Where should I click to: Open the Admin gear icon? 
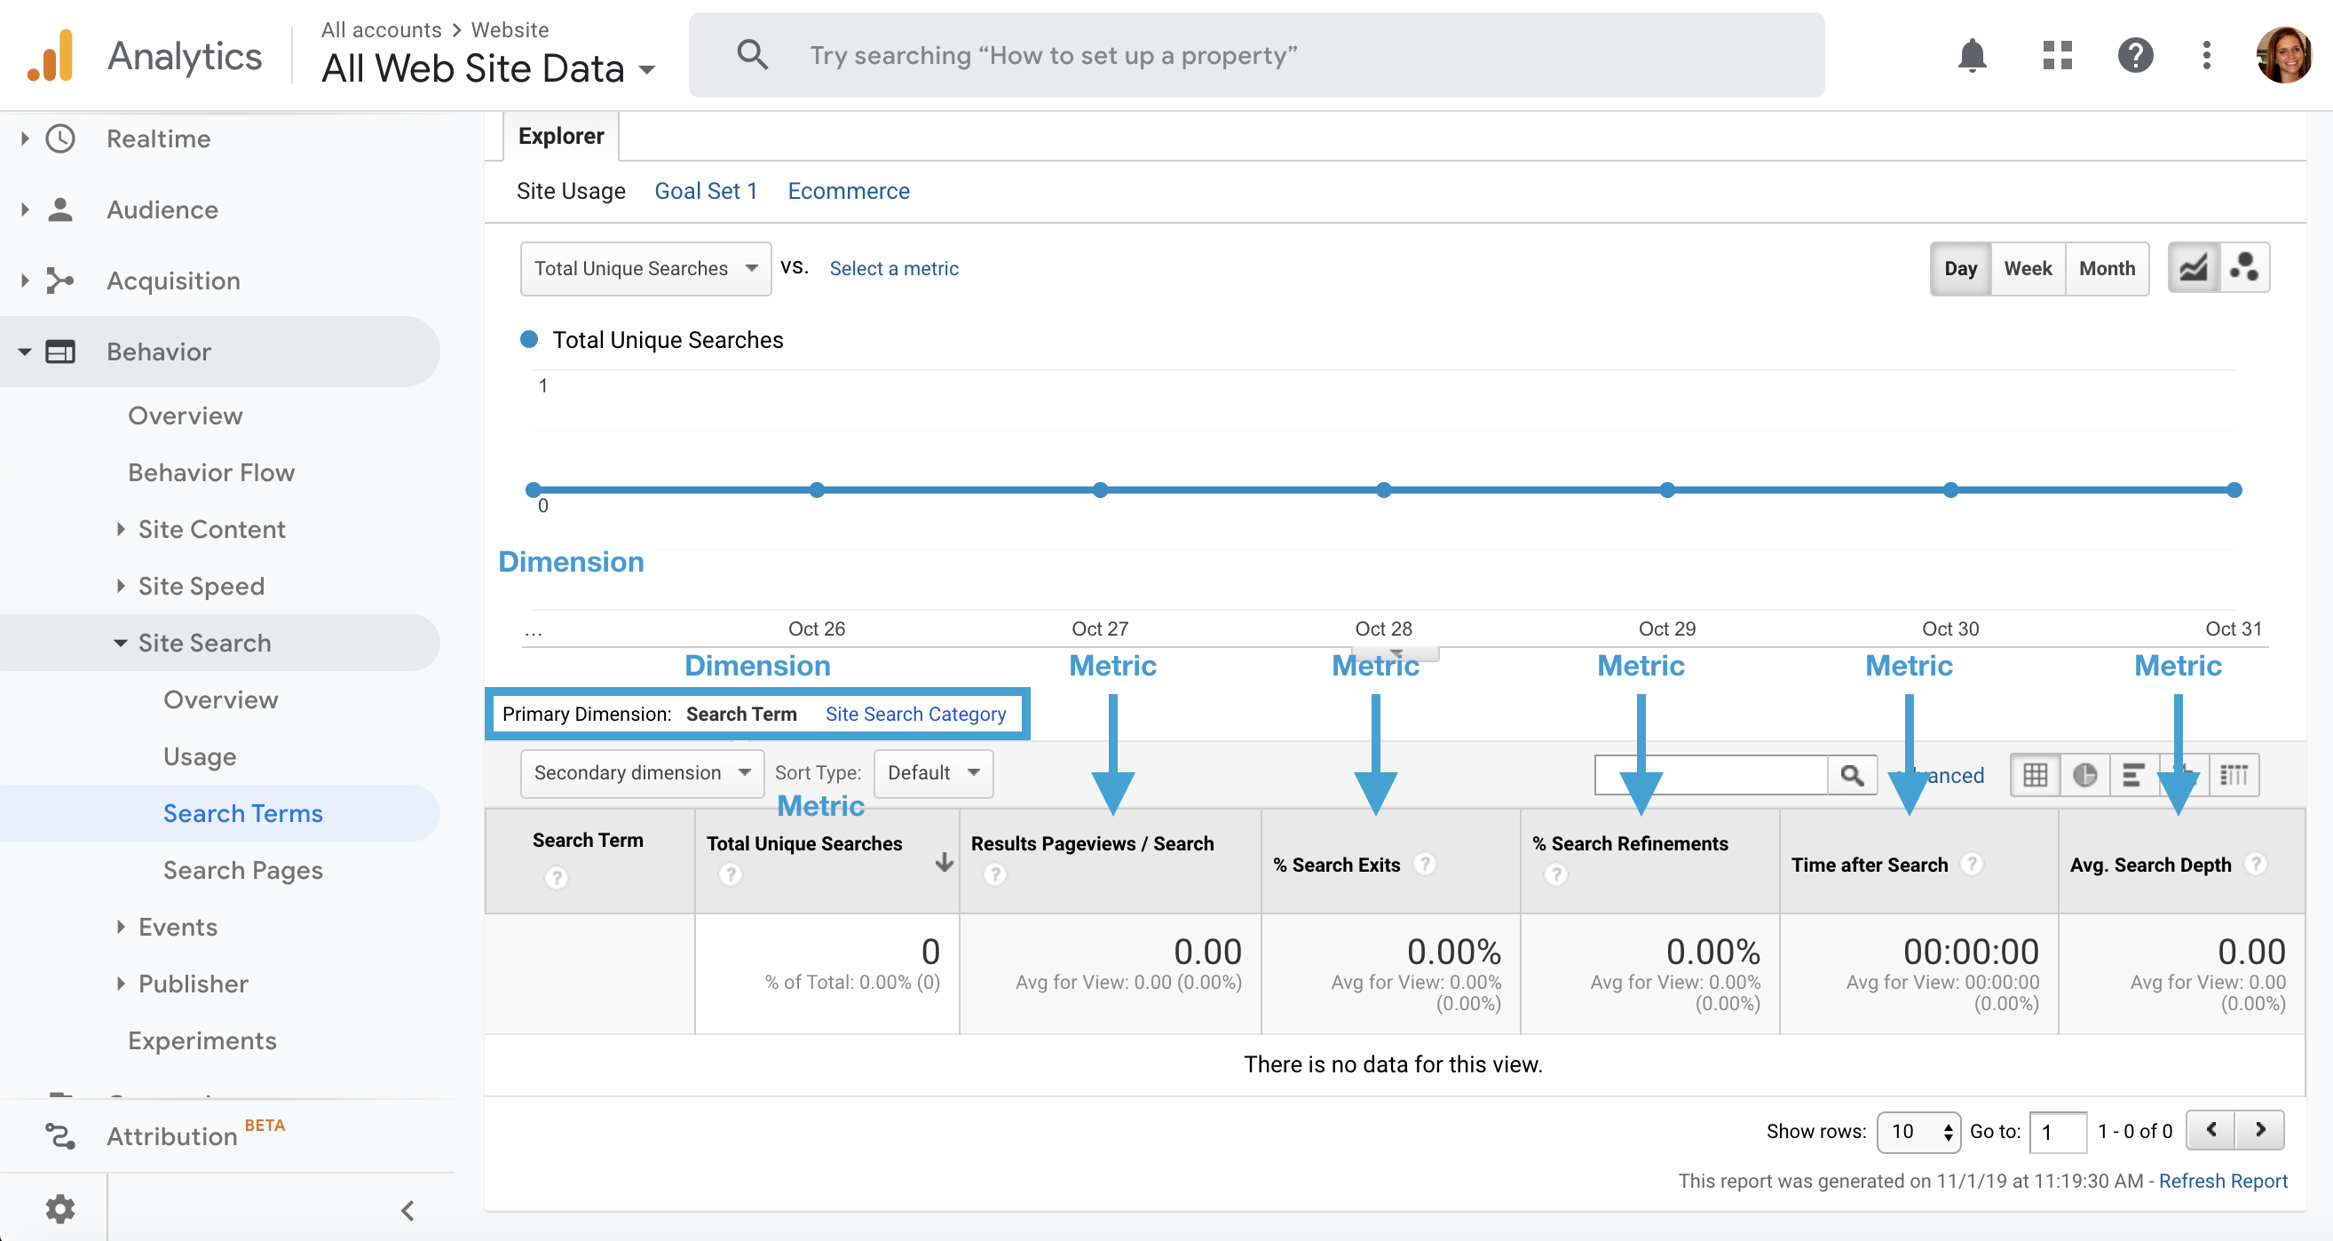[x=59, y=1208]
